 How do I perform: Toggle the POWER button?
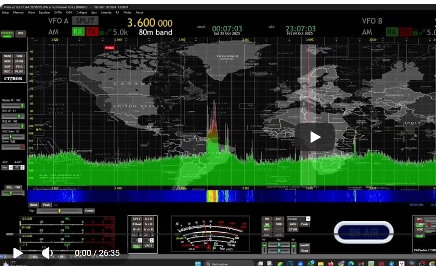pos(7,33)
